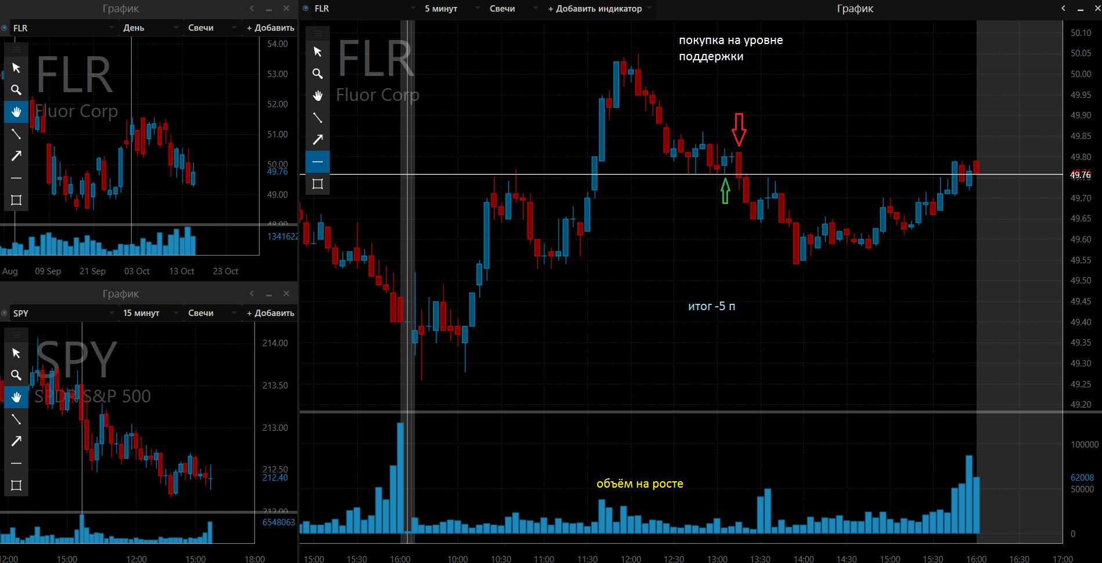The width and height of the screenshot is (1102, 563).
Task: Click '+ Добавить' in SPY chart
Action: pyautogui.click(x=270, y=313)
